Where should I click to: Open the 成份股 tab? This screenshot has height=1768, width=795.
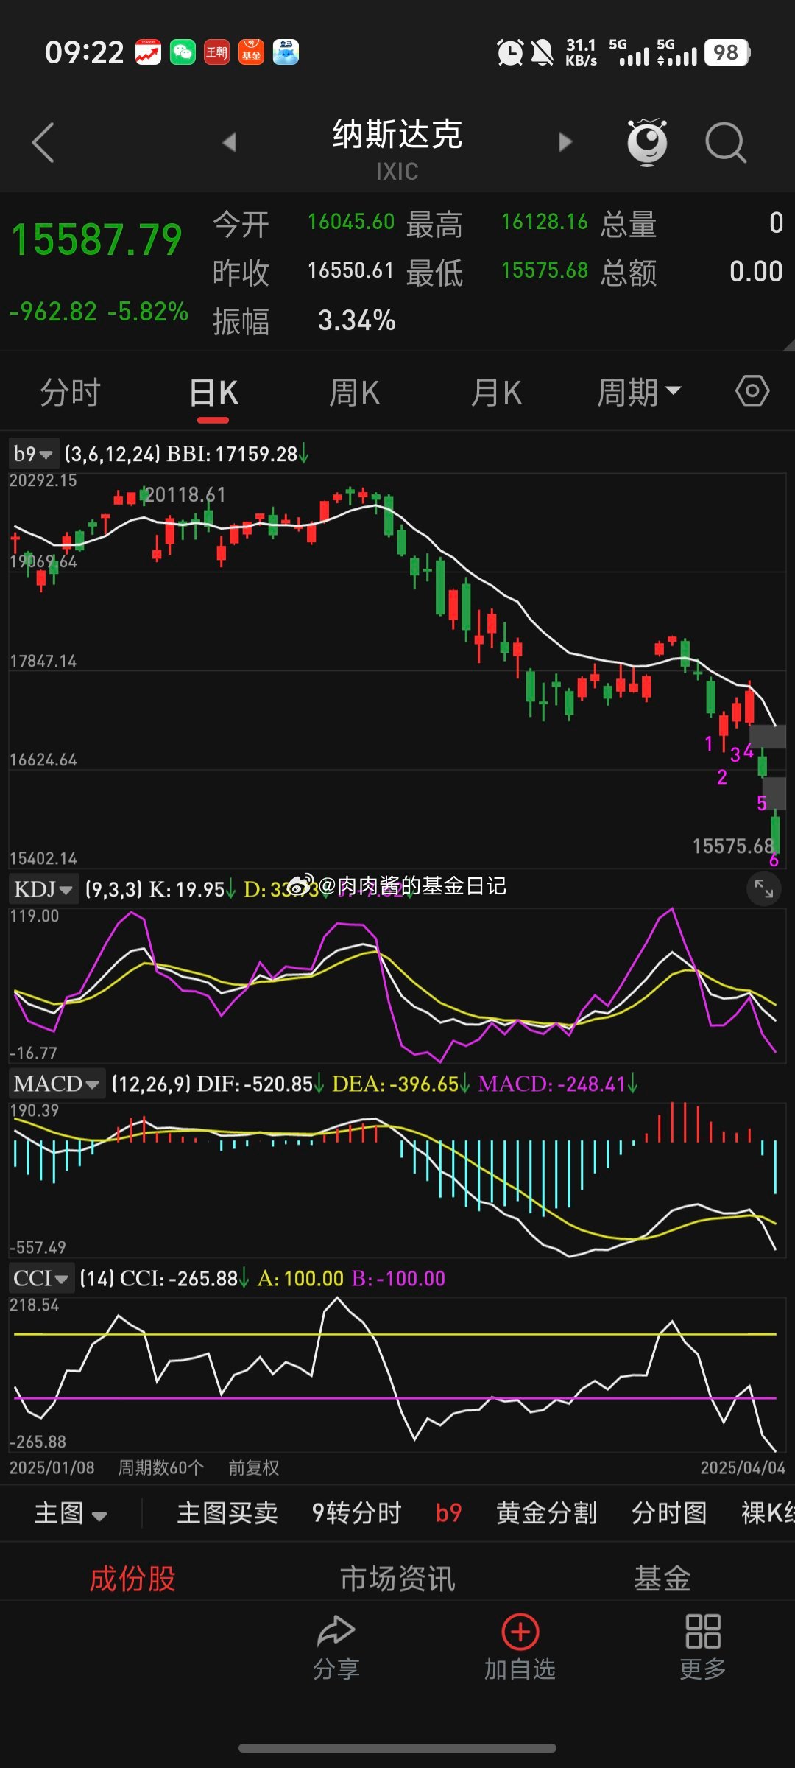point(132,1579)
